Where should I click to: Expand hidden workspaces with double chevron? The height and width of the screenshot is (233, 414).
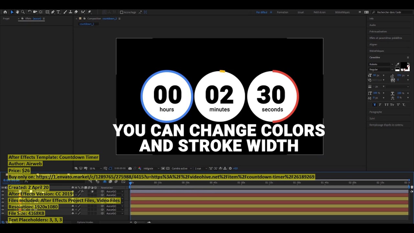tap(360, 12)
